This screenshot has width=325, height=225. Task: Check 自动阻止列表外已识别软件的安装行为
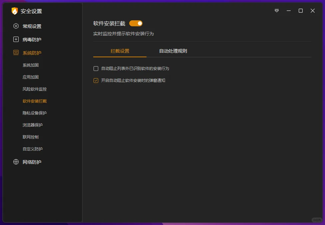(x=96, y=69)
